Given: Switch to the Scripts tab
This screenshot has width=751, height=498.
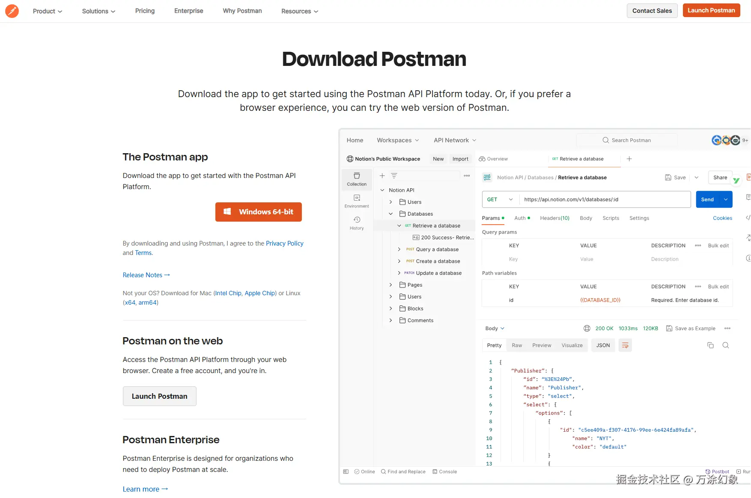Looking at the screenshot, I should (x=611, y=218).
